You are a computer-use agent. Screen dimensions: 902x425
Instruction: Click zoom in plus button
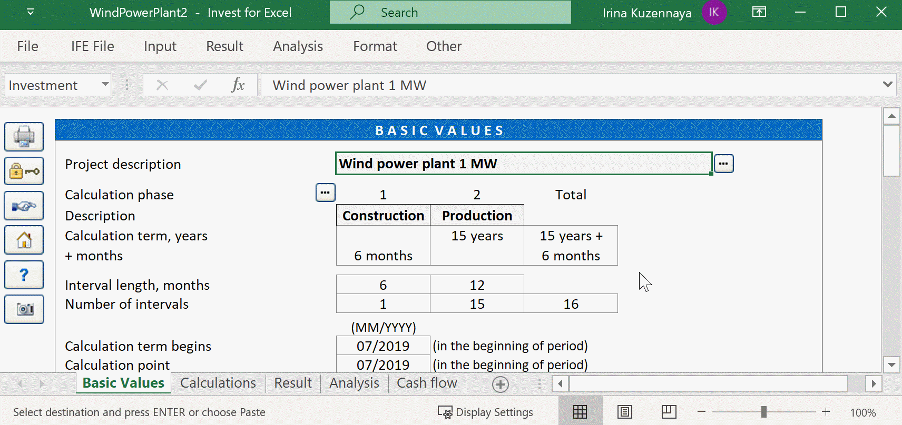click(x=826, y=412)
